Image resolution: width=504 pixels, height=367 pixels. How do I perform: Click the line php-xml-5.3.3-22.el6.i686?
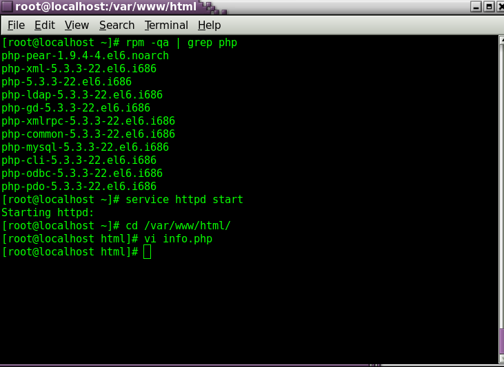click(79, 69)
